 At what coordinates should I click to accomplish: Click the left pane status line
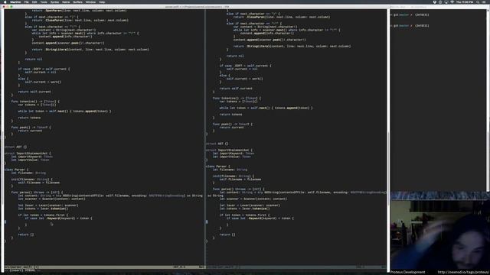[104, 267]
